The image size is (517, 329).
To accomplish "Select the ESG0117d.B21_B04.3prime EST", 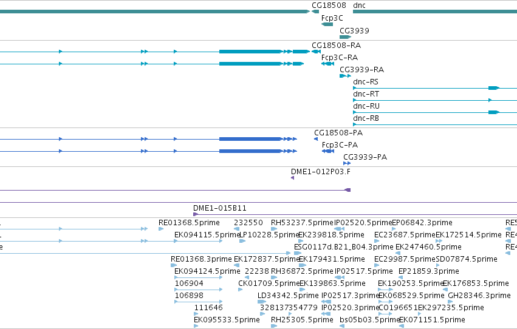I will tap(344, 247).
